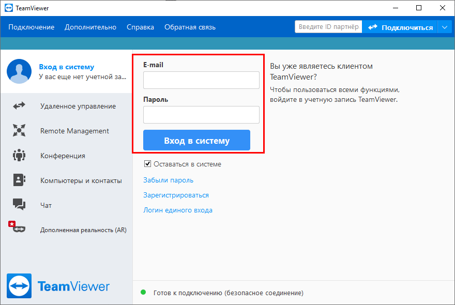This screenshot has height=305, width=455.
Task: Select Дополненная реальность (AR) in sidebar
Action: click(67, 230)
